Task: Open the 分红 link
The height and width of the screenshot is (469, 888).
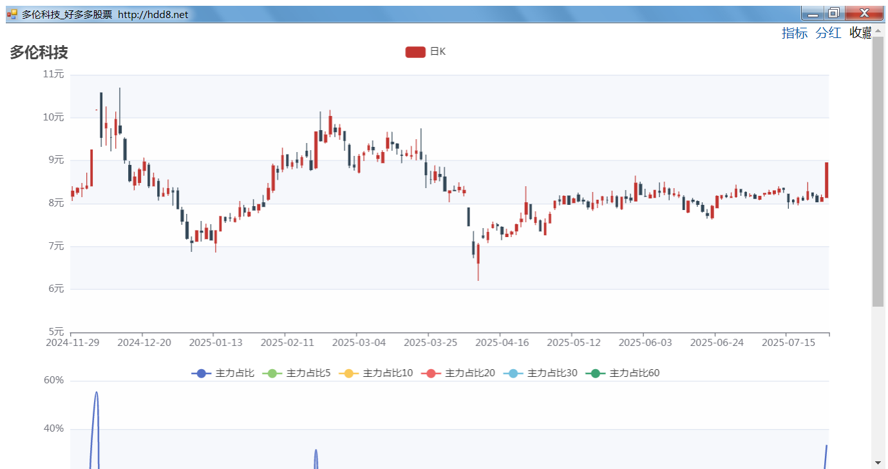Action: pyautogui.click(x=828, y=33)
